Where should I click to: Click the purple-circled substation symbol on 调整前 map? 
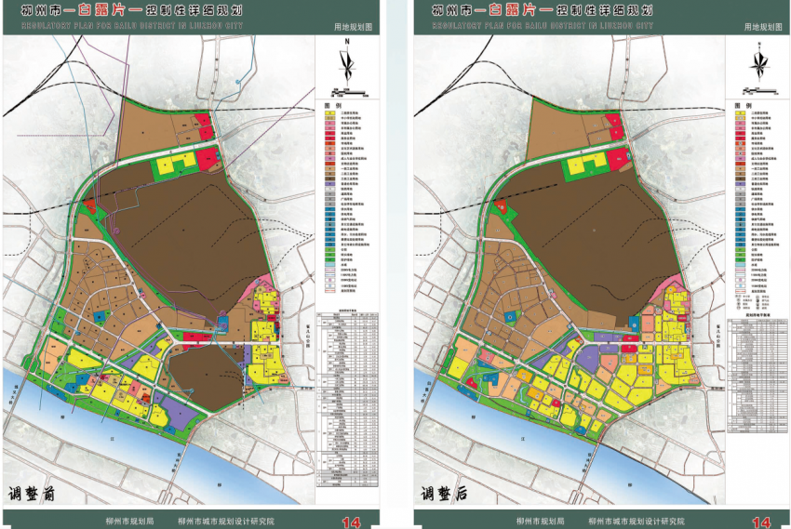point(117,231)
